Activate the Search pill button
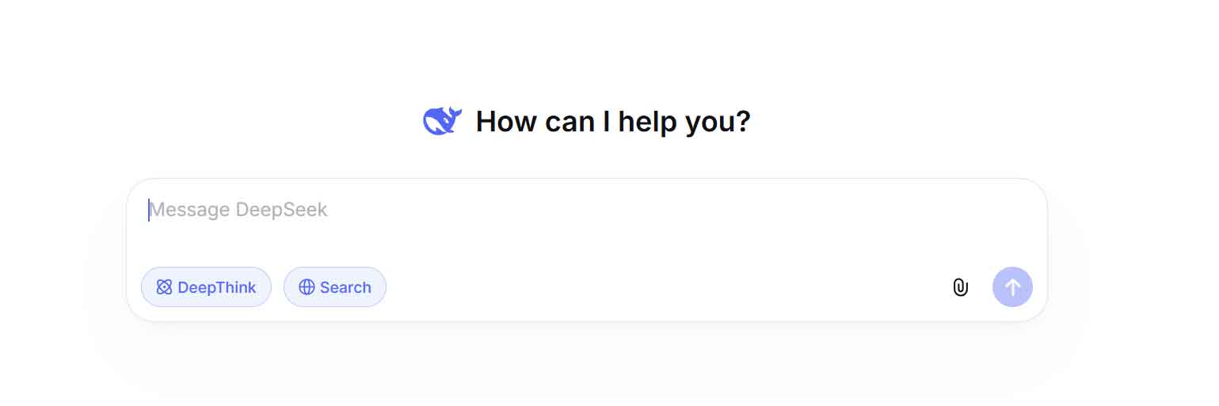Image resolution: width=1219 pixels, height=406 pixels. [335, 287]
